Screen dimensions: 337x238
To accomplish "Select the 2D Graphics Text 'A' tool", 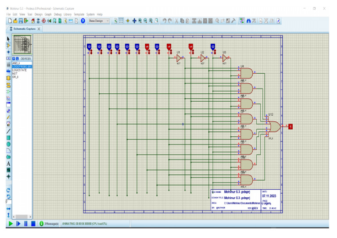I will pyautogui.click(x=8, y=163).
